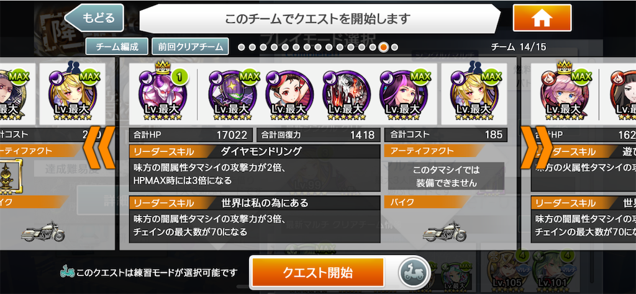
Task: Jump to the highlighted orange page dot
Action: 383,47
